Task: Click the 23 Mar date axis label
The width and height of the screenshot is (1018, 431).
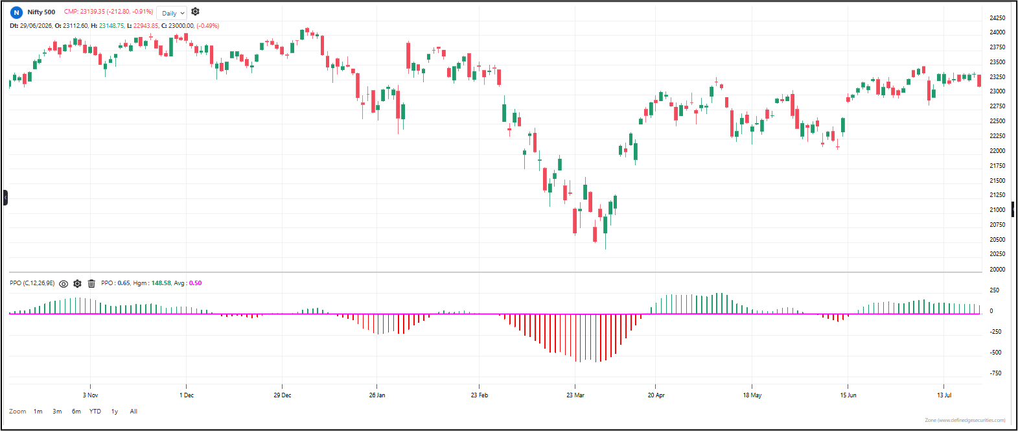Action: [x=575, y=395]
